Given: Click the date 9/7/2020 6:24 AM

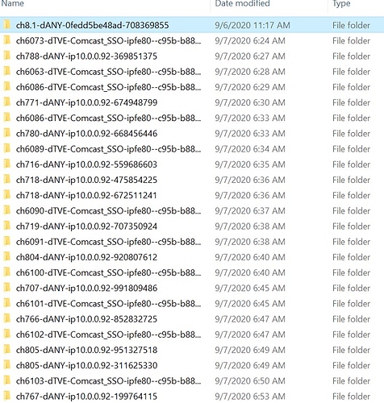Looking at the screenshot, I should [x=250, y=40].
